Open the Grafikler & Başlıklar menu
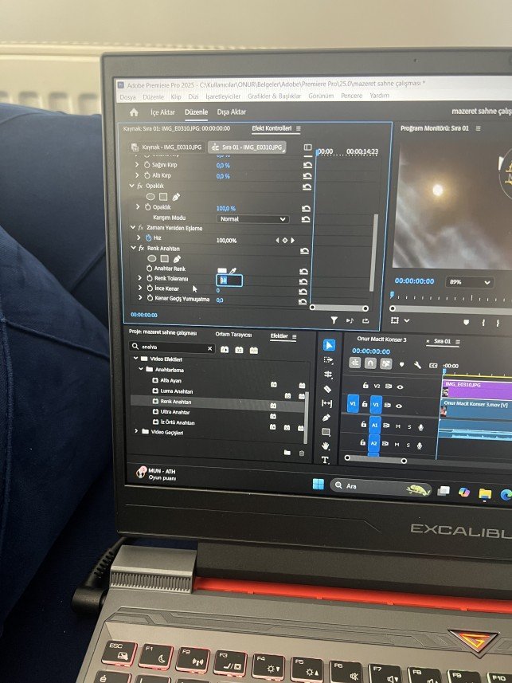512x683 pixels. (276, 96)
